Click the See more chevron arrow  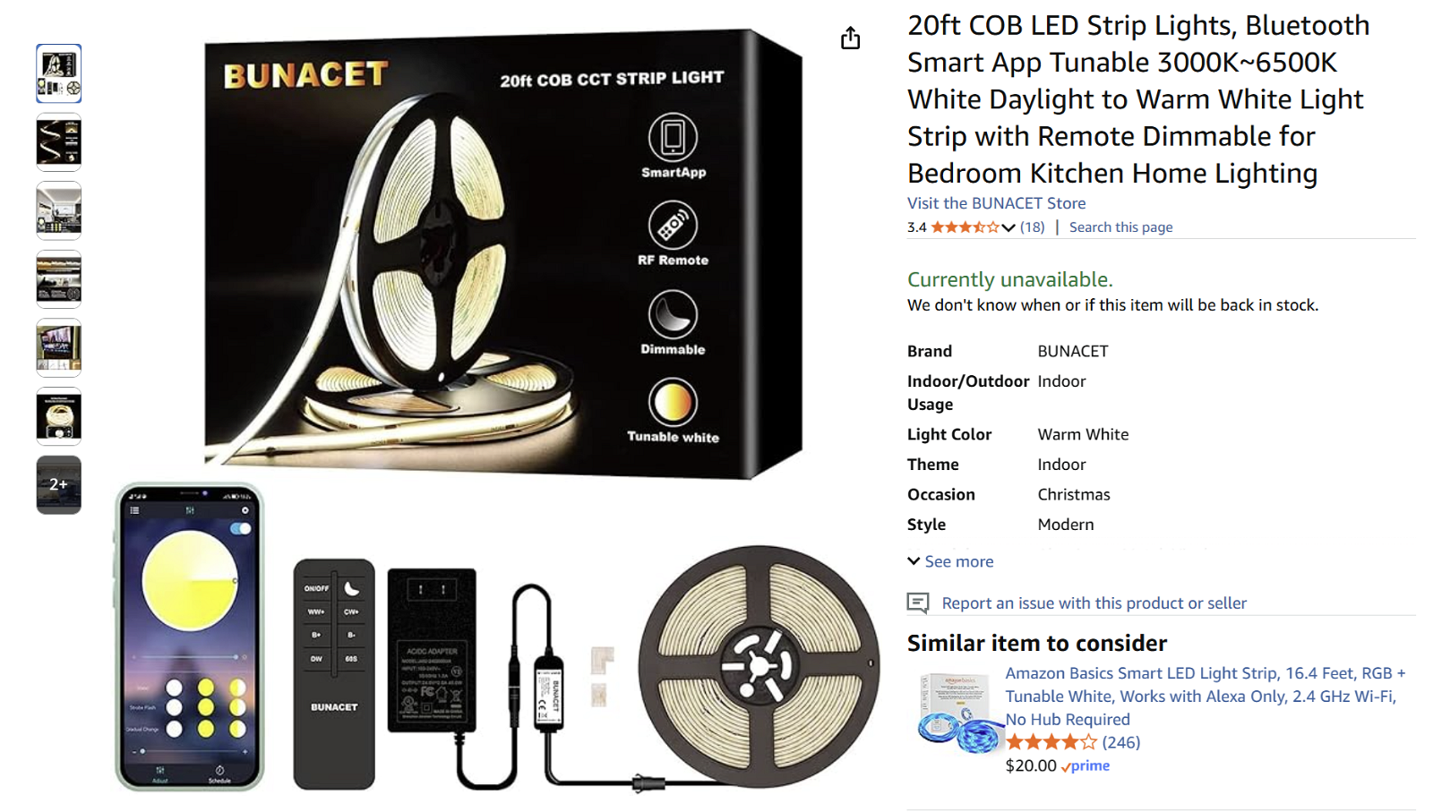[914, 561]
